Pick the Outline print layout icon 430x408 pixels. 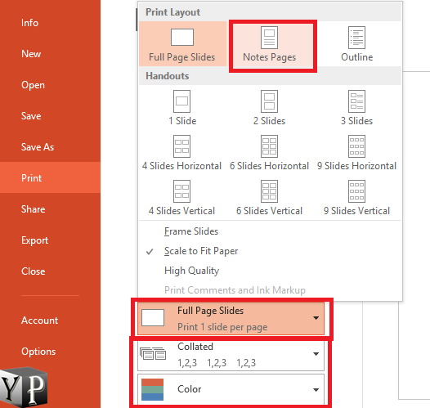pos(356,38)
